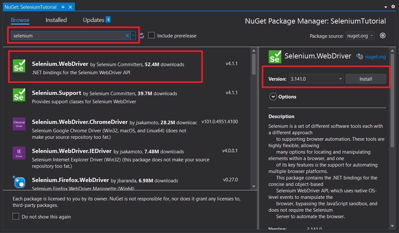
Task: Switch to the Installed tab
Action: (56, 20)
